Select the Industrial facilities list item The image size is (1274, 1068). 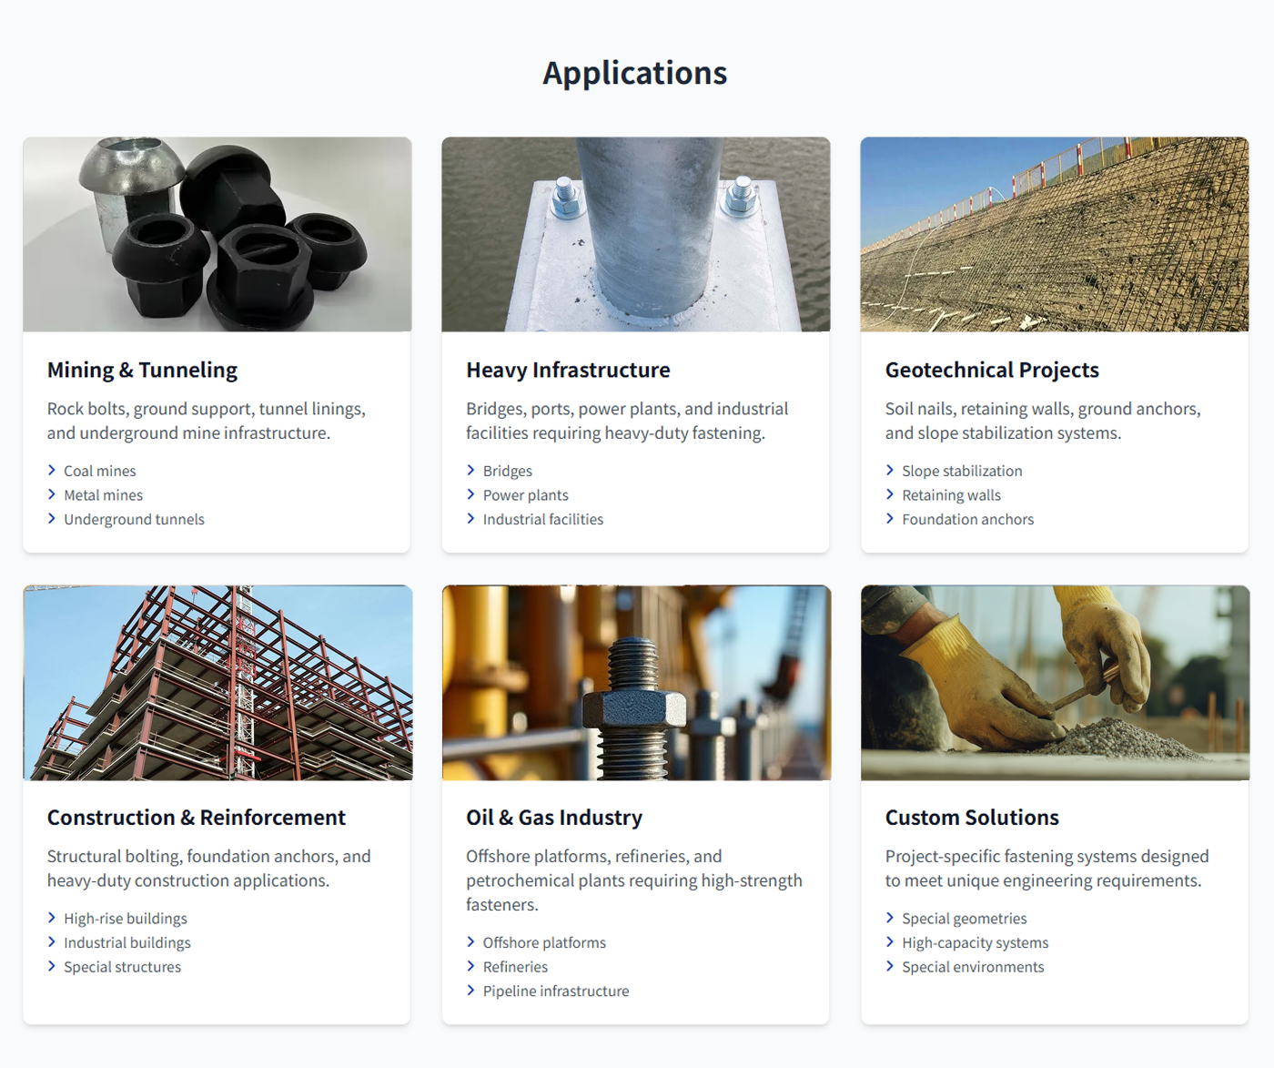[x=542, y=519]
